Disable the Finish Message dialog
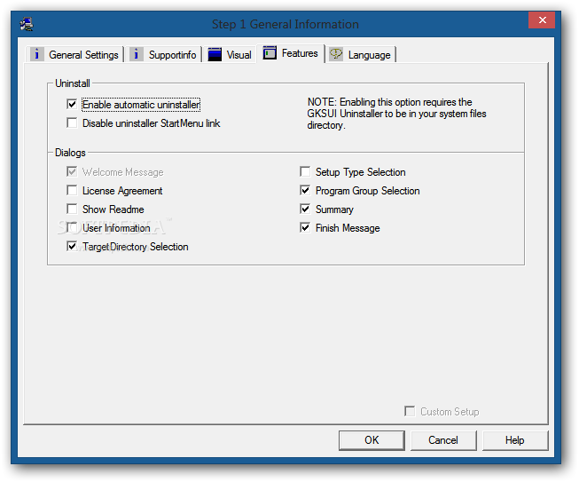Viewport: 579px width, 482px height. (305, 228)
